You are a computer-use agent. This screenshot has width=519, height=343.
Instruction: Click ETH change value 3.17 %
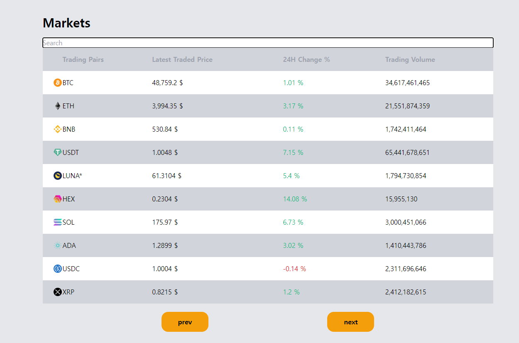tap(293, 106)
